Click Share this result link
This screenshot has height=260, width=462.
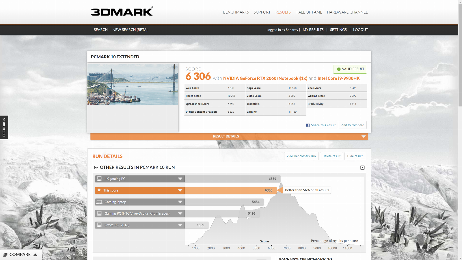pyautogui.click(x=323, y=125)
